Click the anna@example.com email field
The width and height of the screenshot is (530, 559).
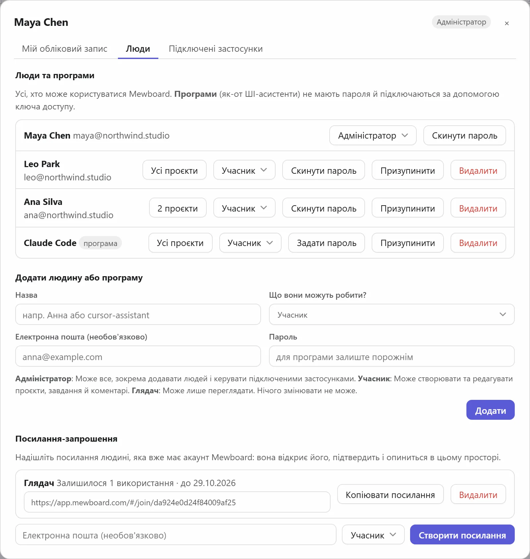tap(138, 356)
